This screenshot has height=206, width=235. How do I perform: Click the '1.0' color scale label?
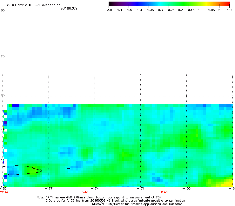point(229,10)
